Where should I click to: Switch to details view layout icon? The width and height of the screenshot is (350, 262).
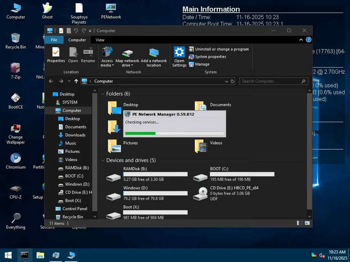pyautogui.click(x=300, y=223)
